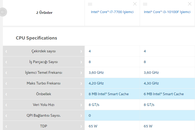Click the 4,20 GHz turbo value
Viewport: 195px width, 130px height.
[x=96, y=83]
